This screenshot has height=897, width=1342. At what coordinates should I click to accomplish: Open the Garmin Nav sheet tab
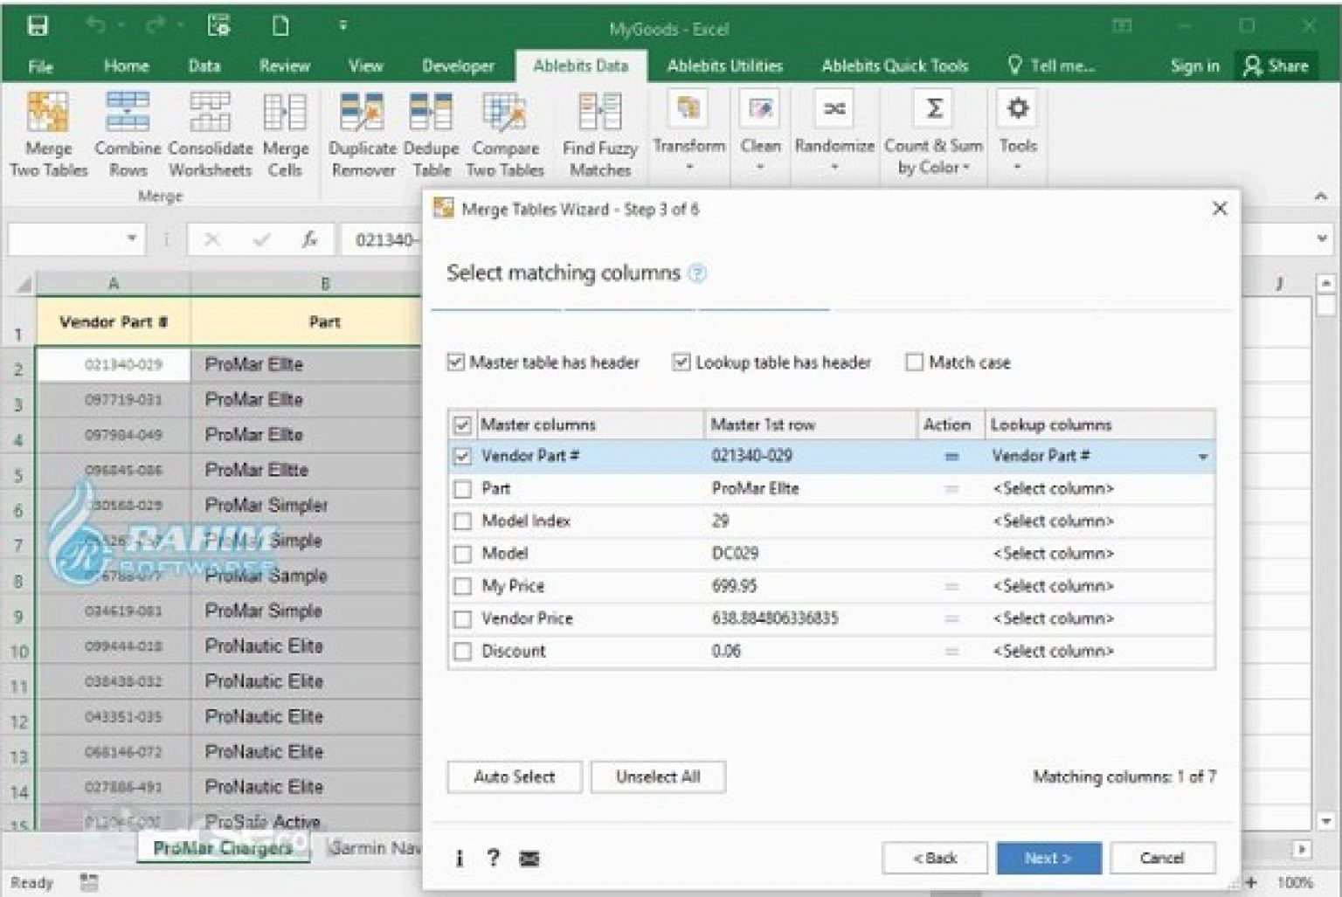click(377, 847)
